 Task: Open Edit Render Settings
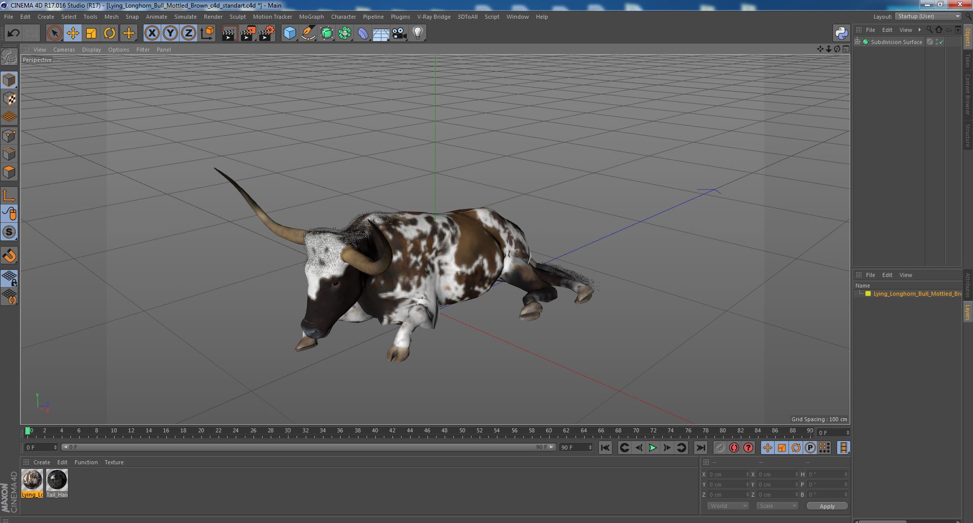tap(267, 33)
